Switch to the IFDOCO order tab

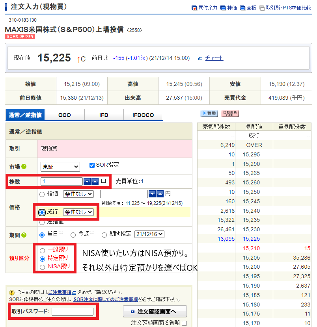tap(143, 115)
